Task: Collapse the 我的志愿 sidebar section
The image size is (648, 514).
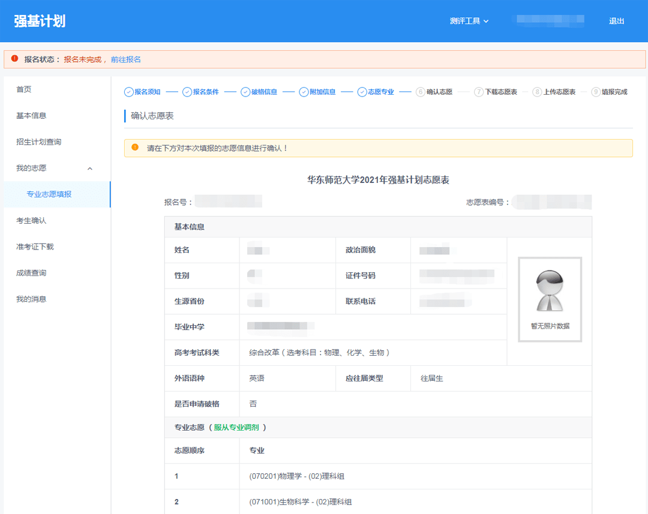Action: point(90,169)
